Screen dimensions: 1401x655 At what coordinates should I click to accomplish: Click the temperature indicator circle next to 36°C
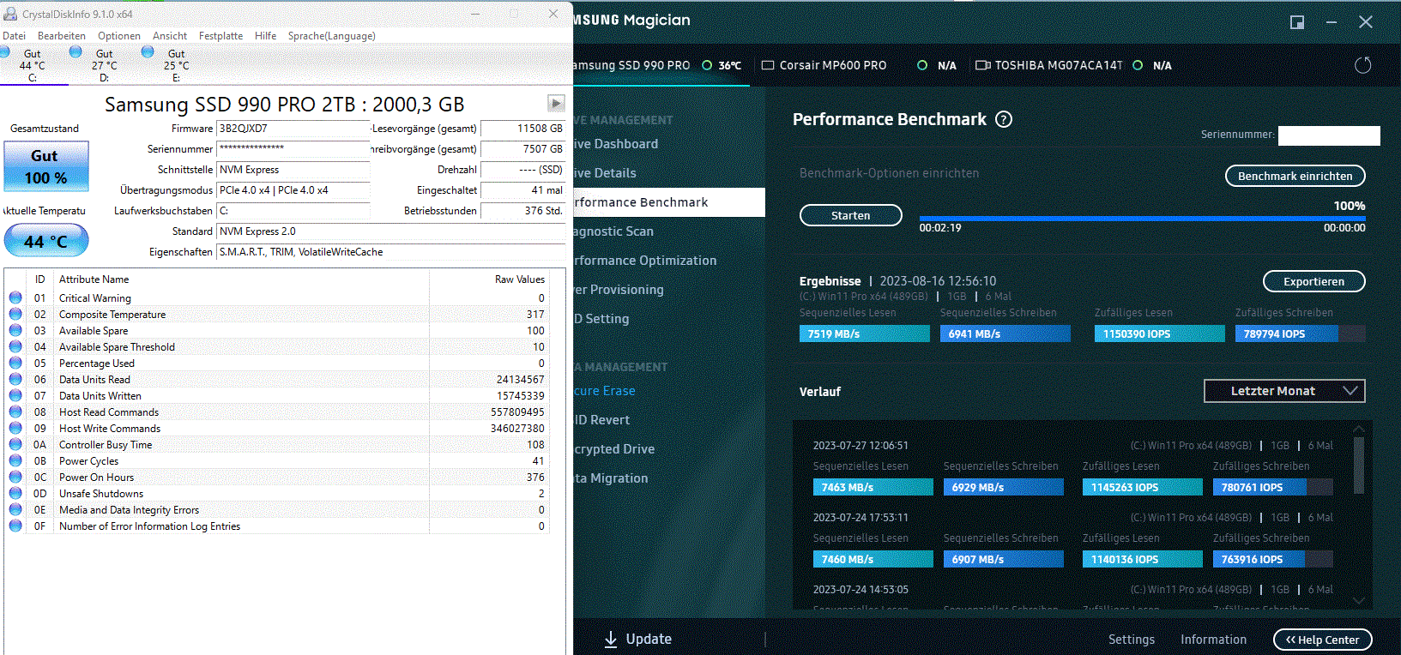pyautogui.click(x=707, y=65)
